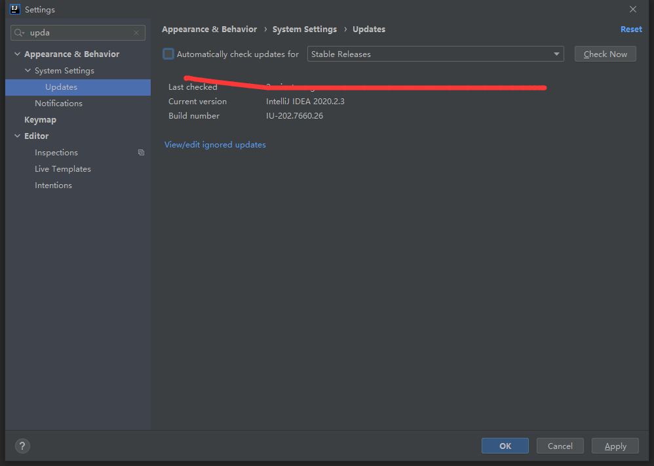
Task: Click the search magnifier icon in settings
Action: coord(19,33)
